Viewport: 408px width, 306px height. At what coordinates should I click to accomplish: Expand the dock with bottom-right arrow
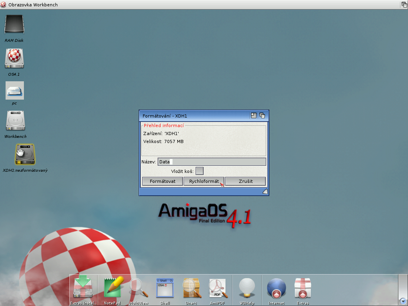click(403, 301)
